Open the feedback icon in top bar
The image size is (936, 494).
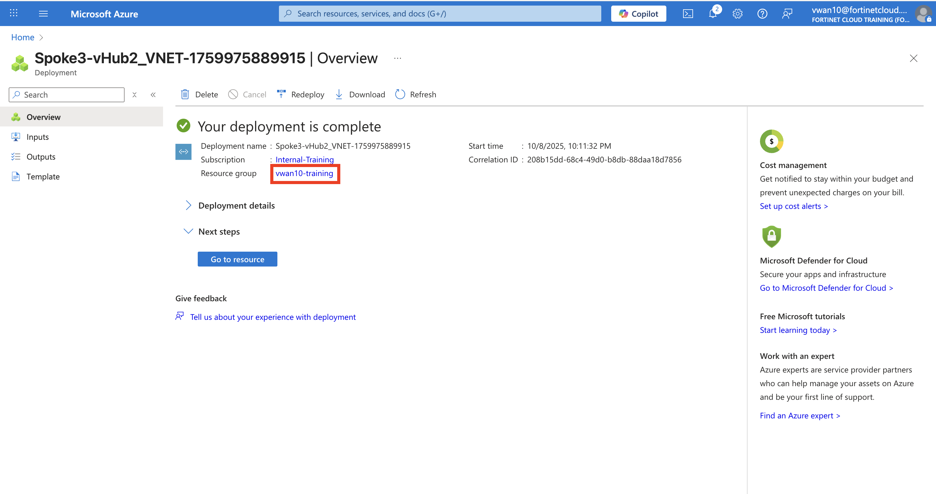pos(787,14)
